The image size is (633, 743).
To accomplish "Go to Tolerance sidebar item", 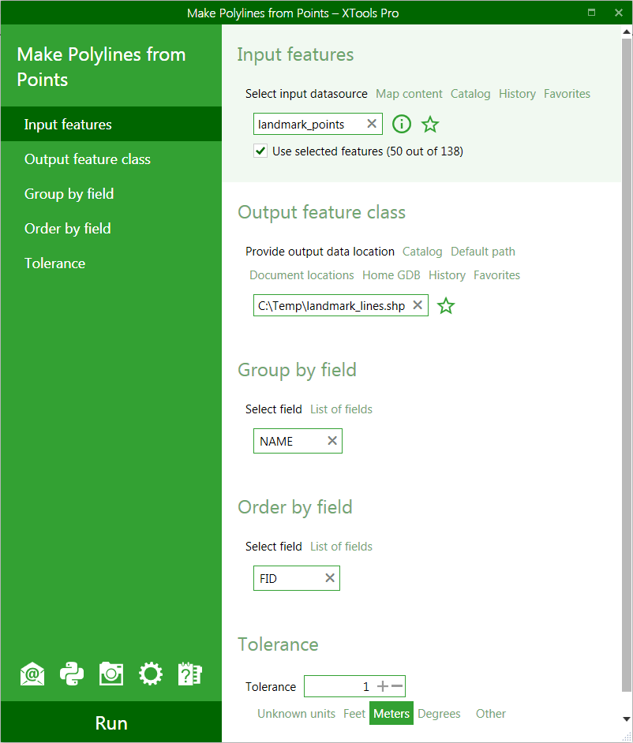I will [111, 263].
